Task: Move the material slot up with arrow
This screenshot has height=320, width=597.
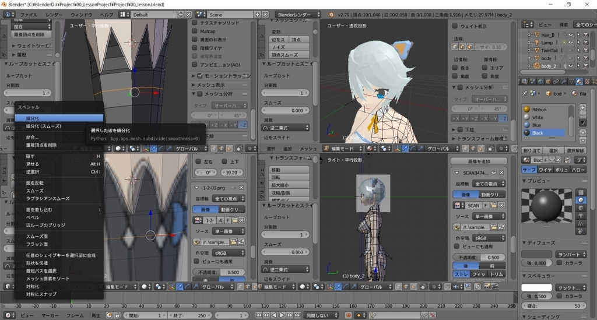Action: click(x=582, y=132)
